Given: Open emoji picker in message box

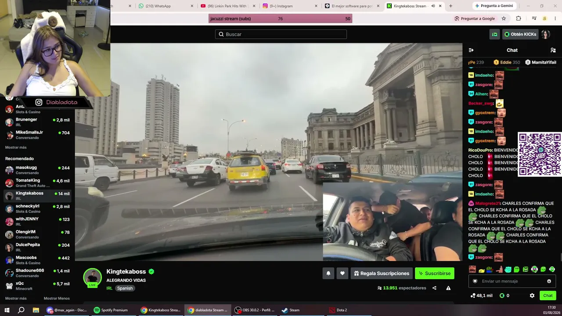Looking at the screenshot, I should [x=549, y=281].
